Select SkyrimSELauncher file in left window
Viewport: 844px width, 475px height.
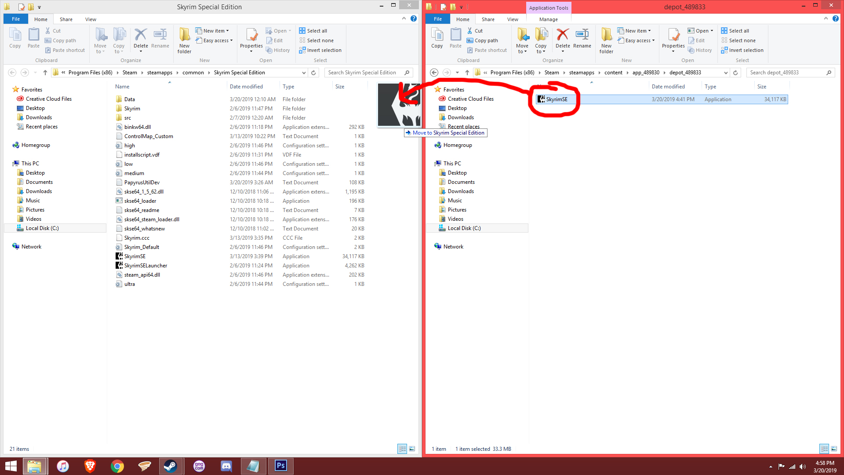pyautogui.click(x=146, y=266)
